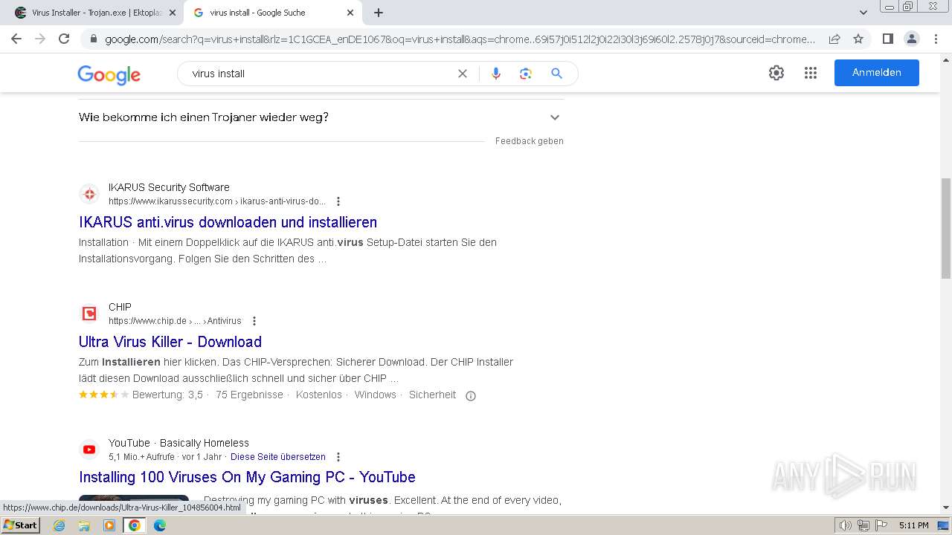Screen dimensions: 952x535
Task: Open Microsoft Edge from the taskbar
Action: point(160,525)
